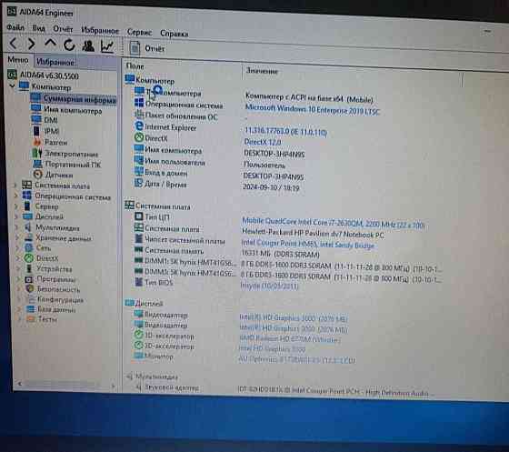Expand the Дисплей tree node

[x=17, y=216]
